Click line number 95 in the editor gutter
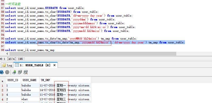Screen dimensions: 212x103 (3, 39)
